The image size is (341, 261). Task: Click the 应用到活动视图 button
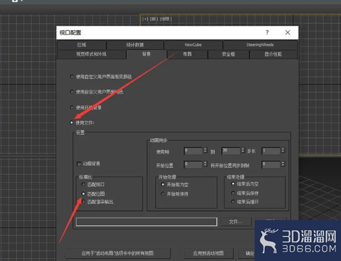click(x=209, y=253)
